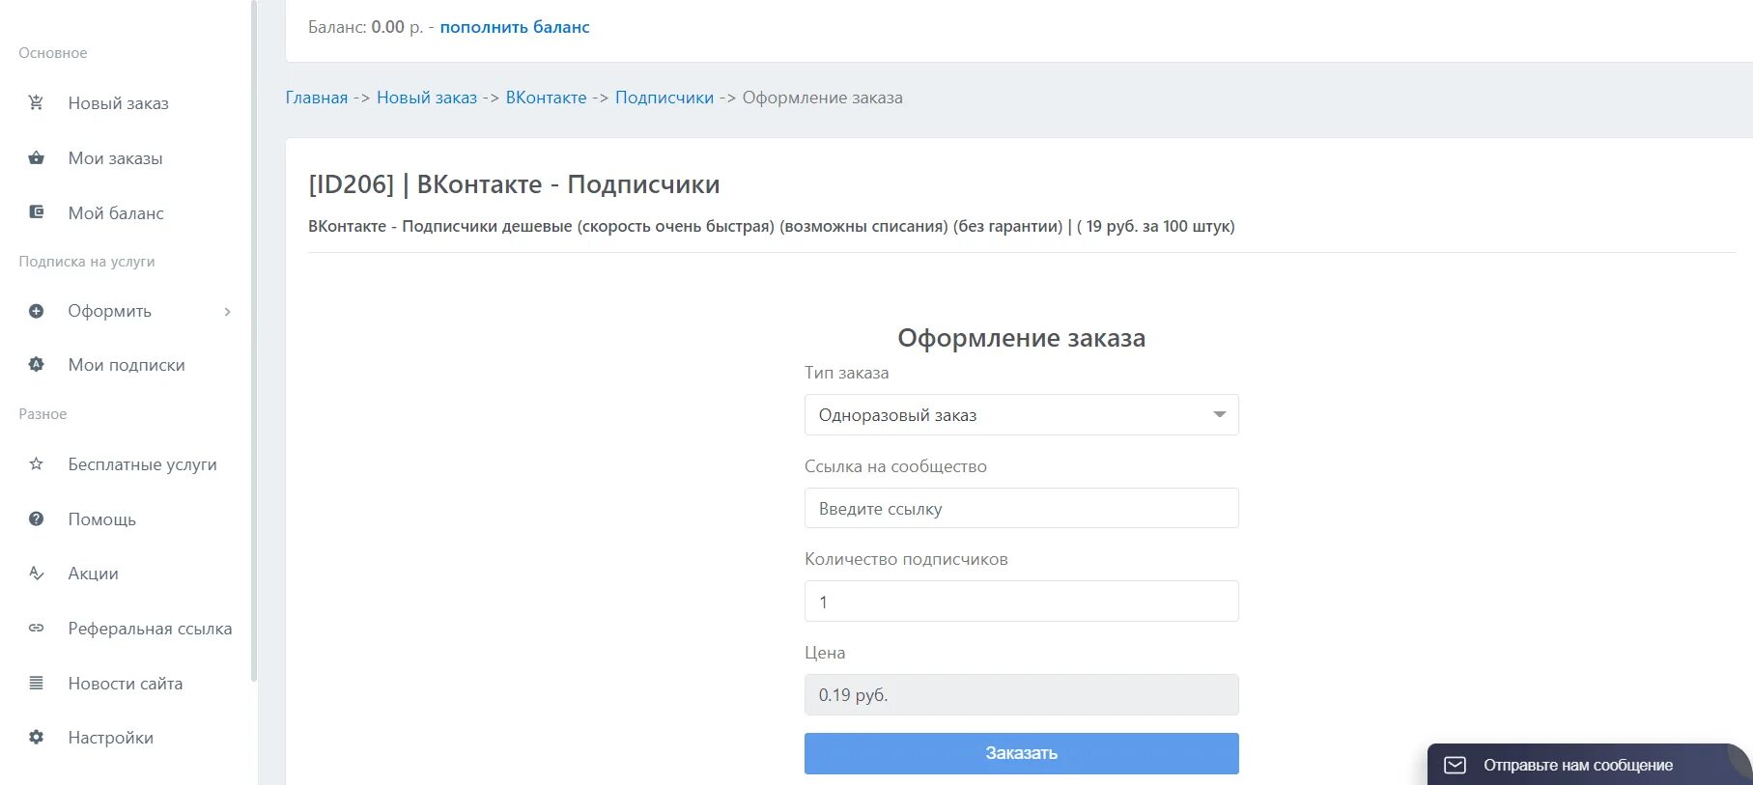Viewport: 1753px width, 785px height.
Task: Click Подписчики breadcrumb link
Action: (664, 98)
